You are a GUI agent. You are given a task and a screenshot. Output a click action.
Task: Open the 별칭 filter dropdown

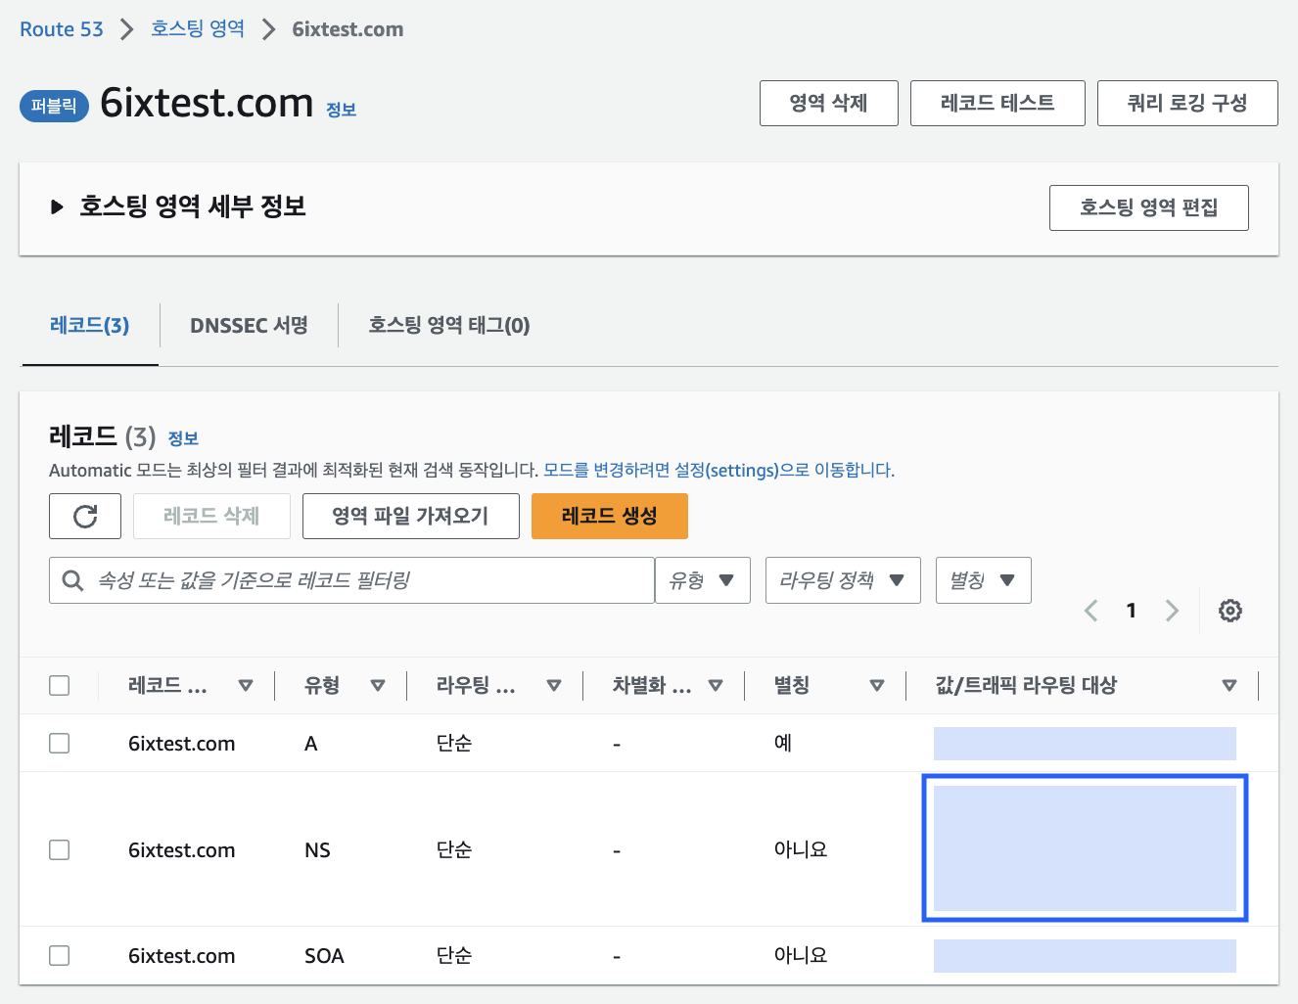coord(984,580)
